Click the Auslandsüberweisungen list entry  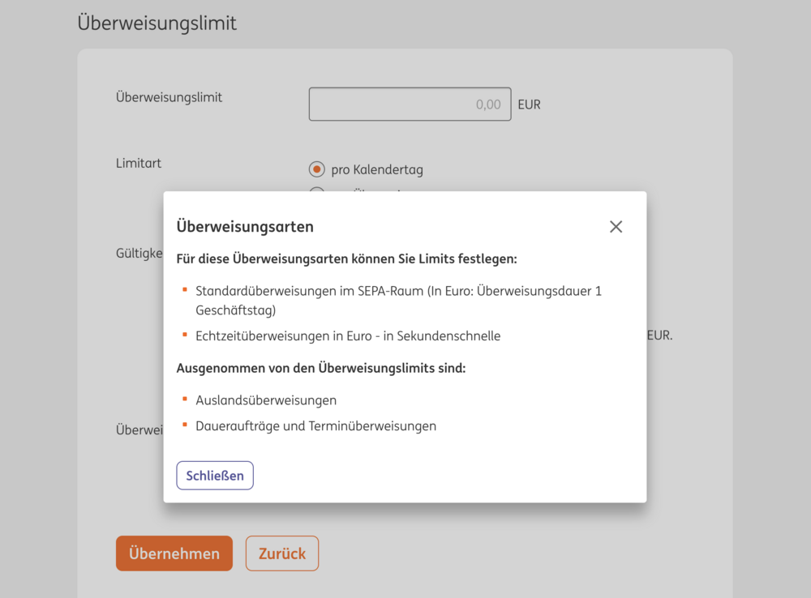266,400
